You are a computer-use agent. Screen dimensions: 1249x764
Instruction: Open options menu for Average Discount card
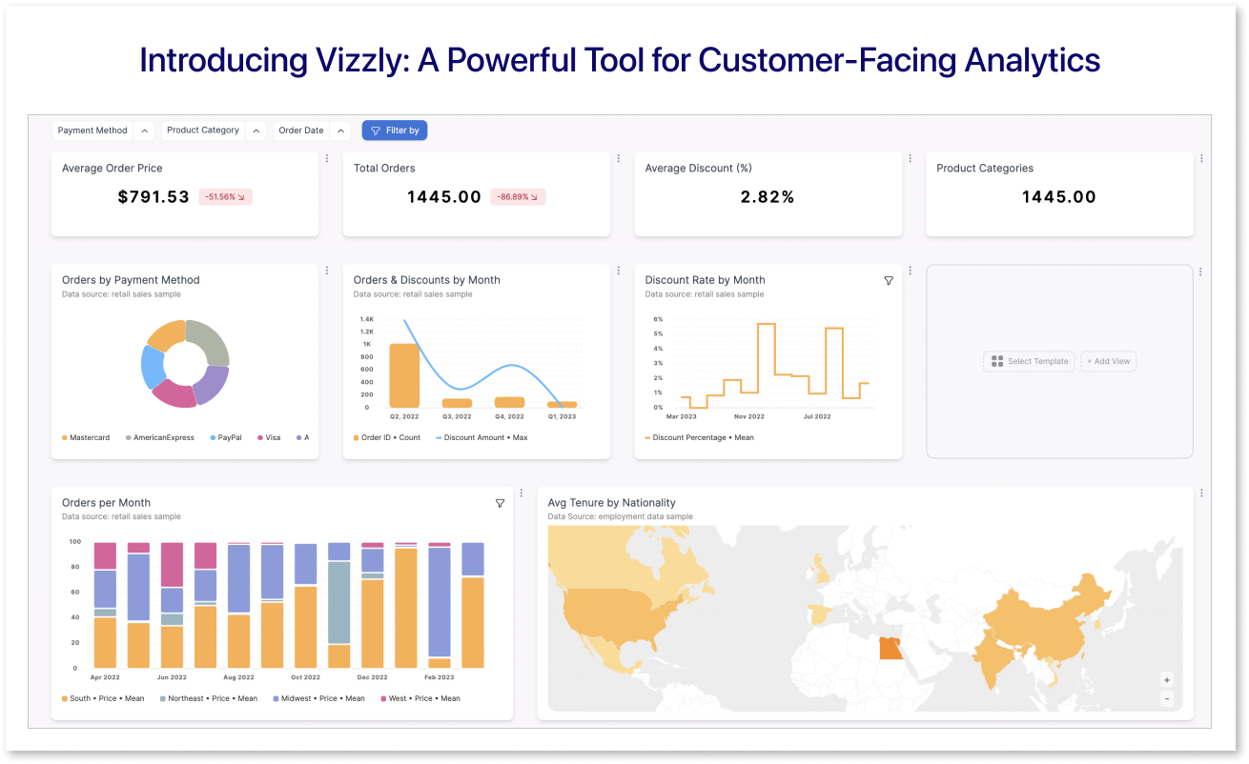(911, 159)
